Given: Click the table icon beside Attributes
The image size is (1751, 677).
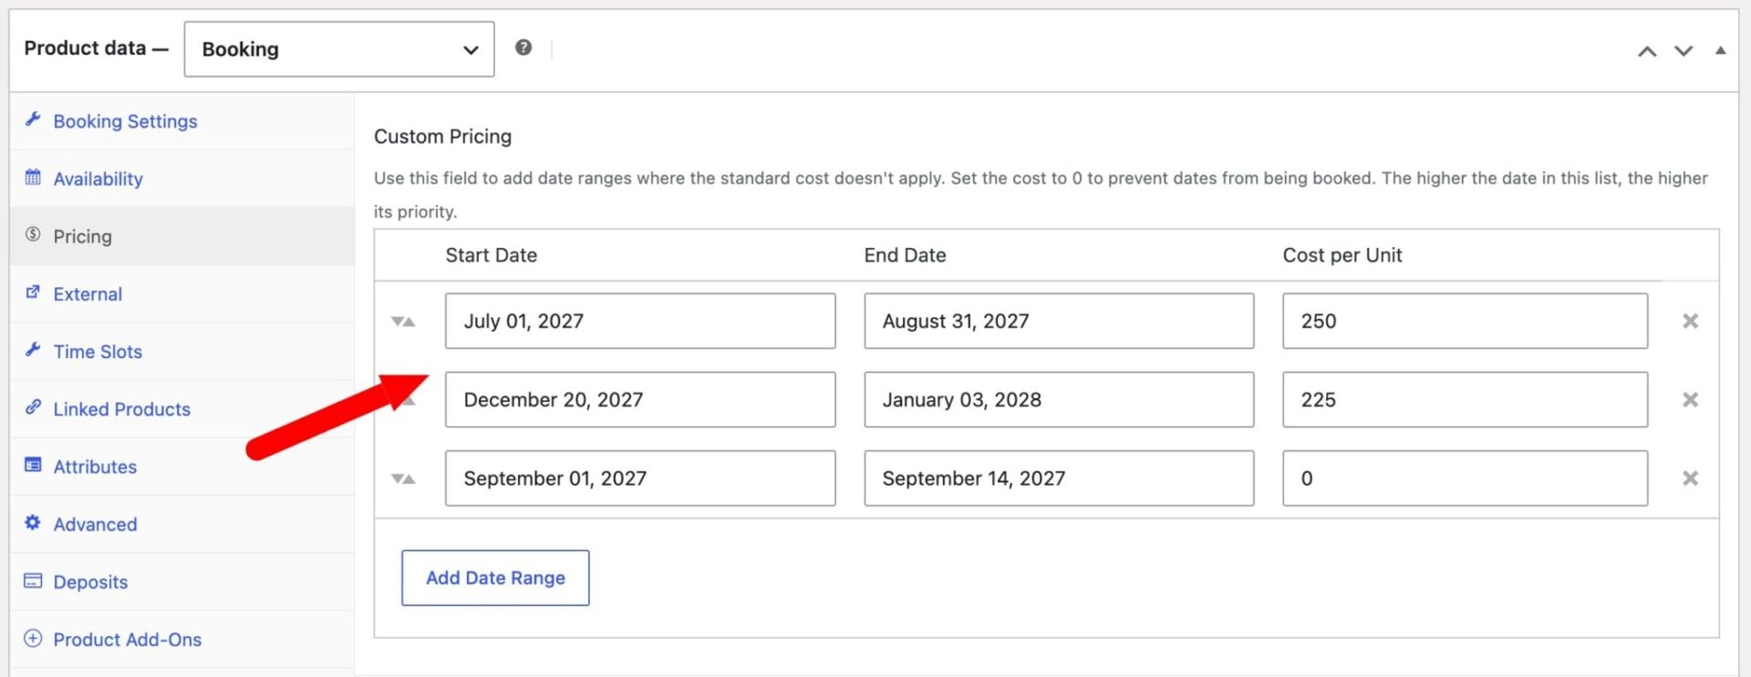Looking at the screenshot, I should [x=33, y=465].
